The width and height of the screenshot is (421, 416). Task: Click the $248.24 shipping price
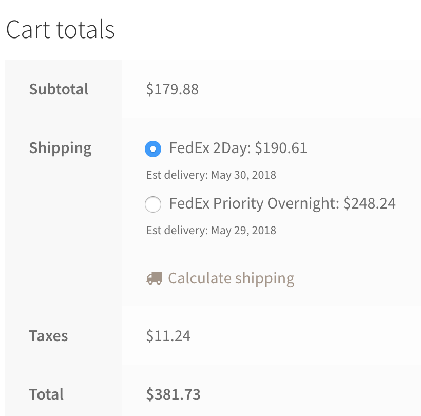tap(370, 204)
